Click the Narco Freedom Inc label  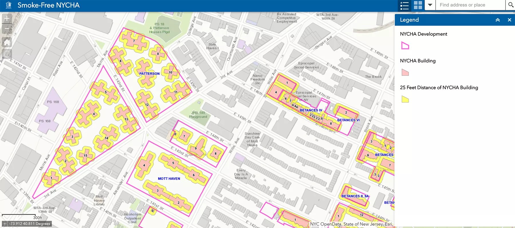click(257, 79)
